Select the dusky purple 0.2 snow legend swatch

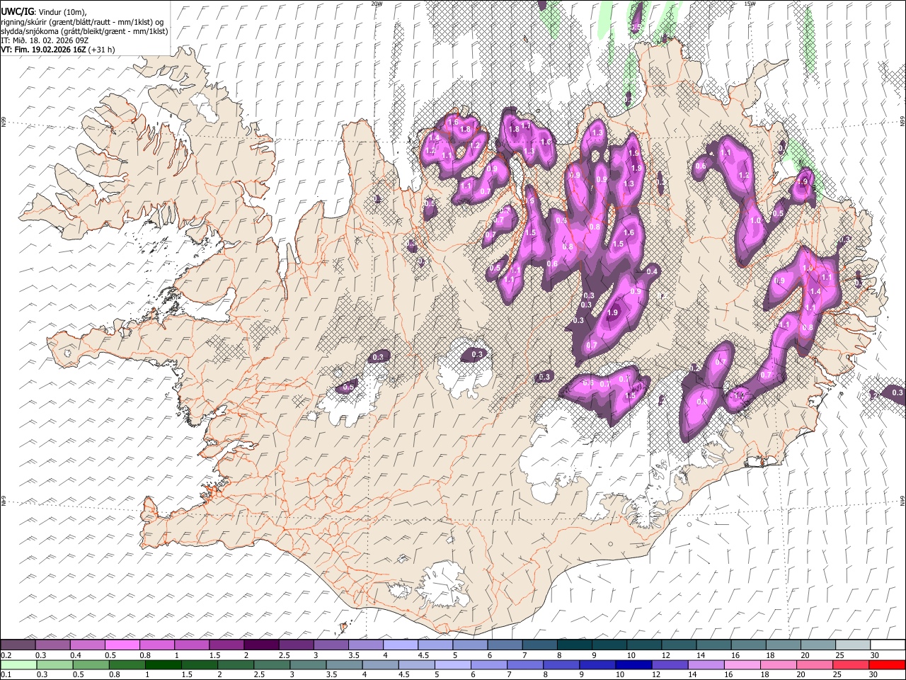pos(18,645)
